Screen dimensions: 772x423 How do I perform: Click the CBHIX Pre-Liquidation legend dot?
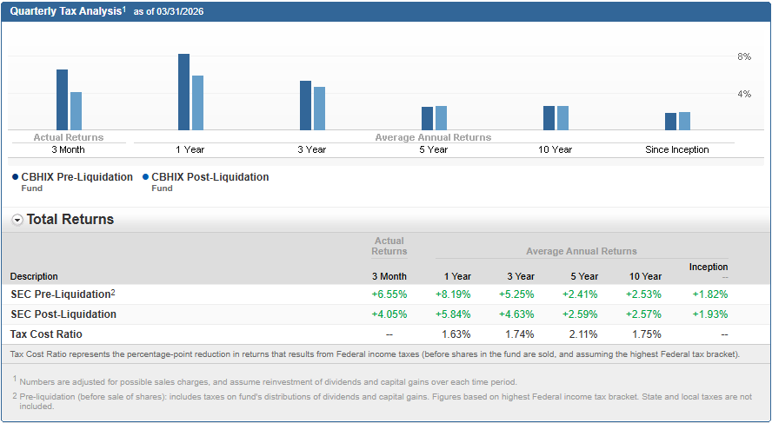pos(15,177)
